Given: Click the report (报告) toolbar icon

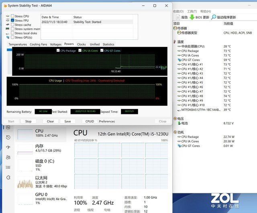Looking at the screenshot, I should click(x=178, y=17).
